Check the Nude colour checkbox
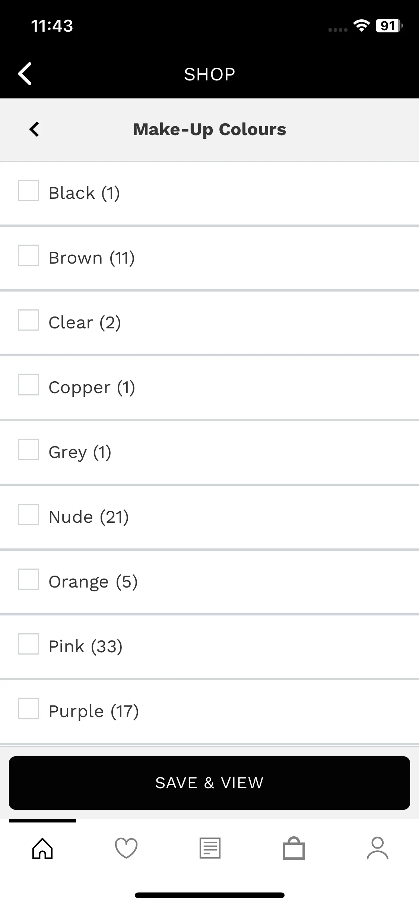 tap(29, 515)
